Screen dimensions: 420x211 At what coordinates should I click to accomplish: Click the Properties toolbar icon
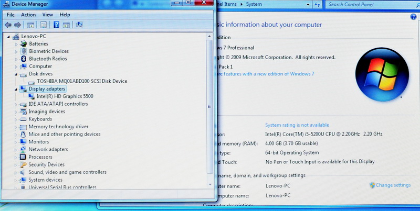point(43,25)
